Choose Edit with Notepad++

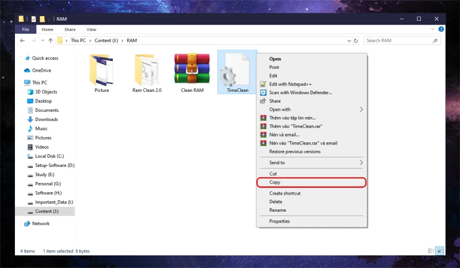tap(312, 84)
